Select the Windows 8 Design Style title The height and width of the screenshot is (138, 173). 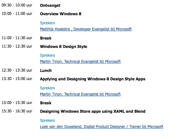(63, 47)
